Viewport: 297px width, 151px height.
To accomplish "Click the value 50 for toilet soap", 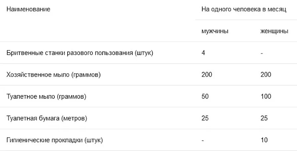I will [205, 96].
